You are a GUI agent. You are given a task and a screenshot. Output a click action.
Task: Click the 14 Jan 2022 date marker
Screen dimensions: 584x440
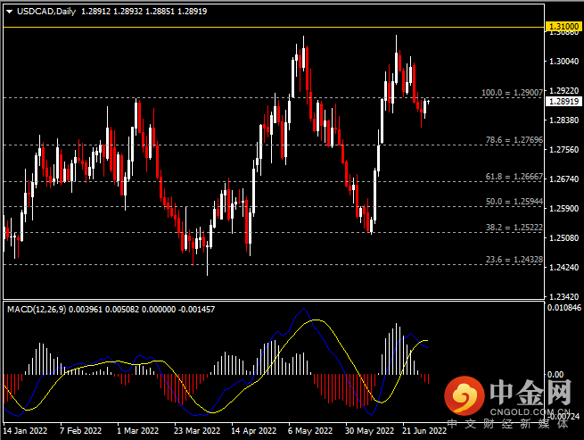[x=26, y=430]
